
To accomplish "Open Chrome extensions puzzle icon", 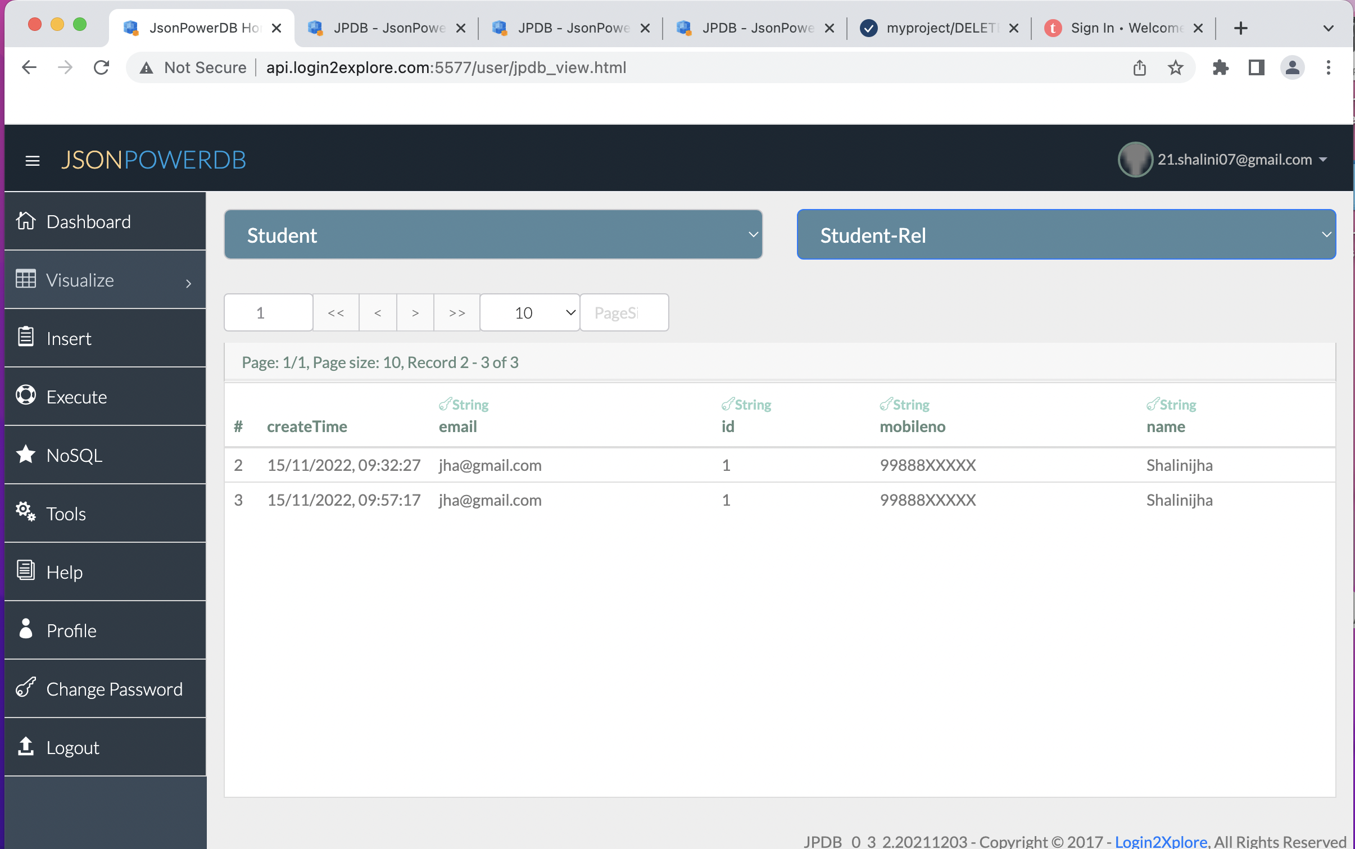I will click(1220, 68).
